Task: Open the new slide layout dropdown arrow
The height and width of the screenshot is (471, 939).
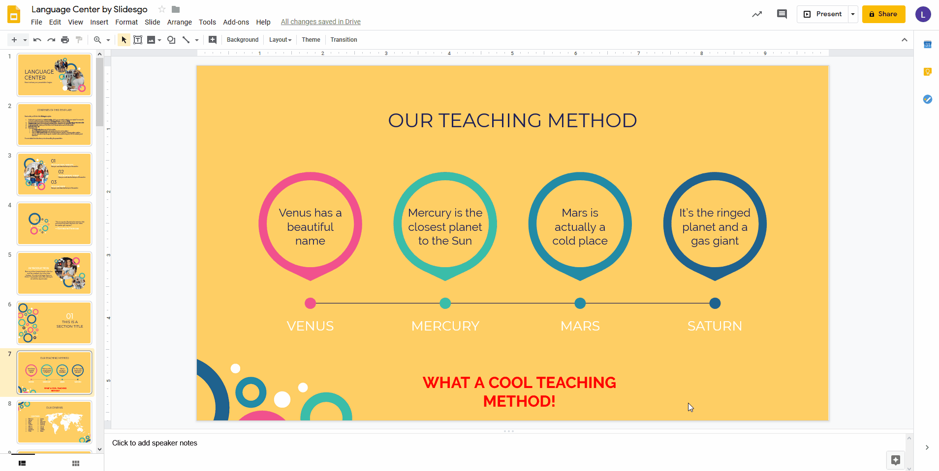Action: point(25,40)
